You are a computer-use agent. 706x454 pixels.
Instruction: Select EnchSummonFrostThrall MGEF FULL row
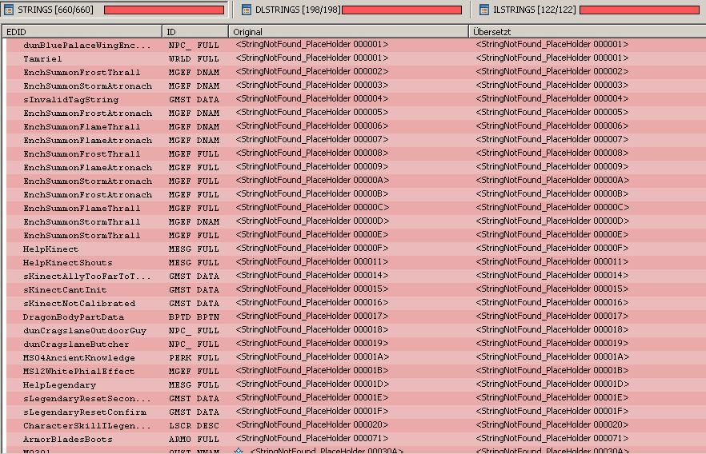(x=355, y=153)
